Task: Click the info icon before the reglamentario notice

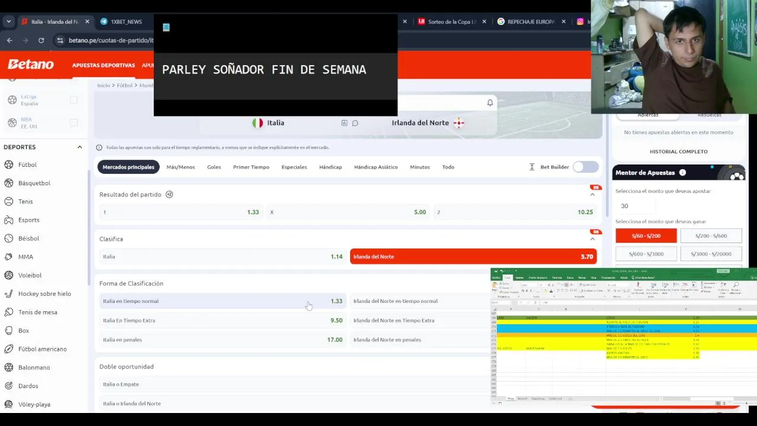Action: tap(99, 147)
